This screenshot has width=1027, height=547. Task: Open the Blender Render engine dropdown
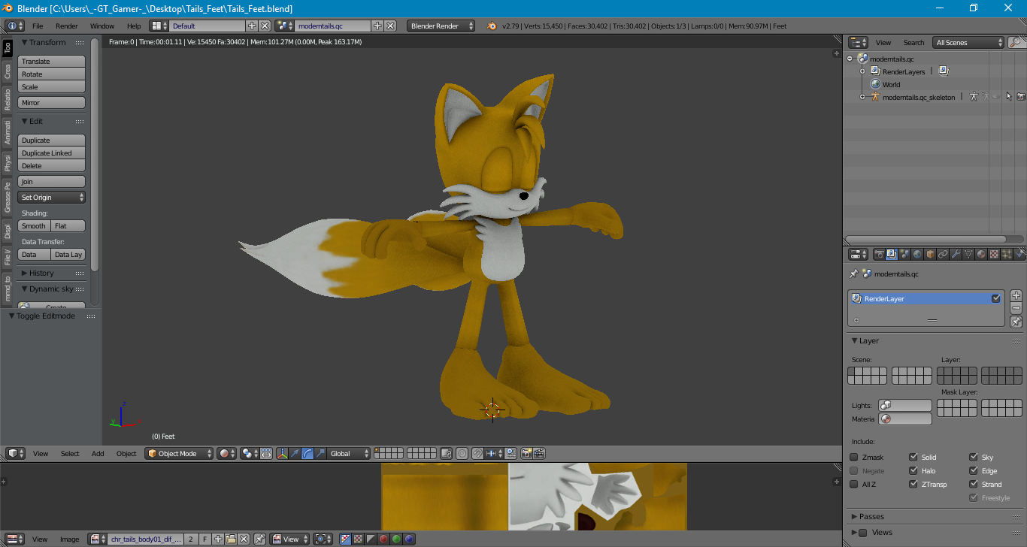point(441,26)
